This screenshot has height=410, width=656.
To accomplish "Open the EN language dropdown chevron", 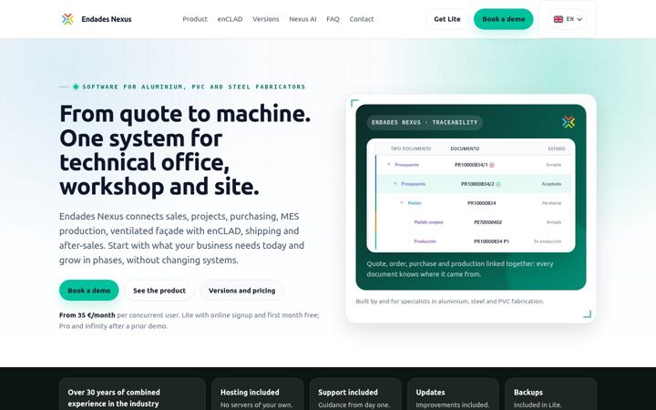I will coord(579,19).
